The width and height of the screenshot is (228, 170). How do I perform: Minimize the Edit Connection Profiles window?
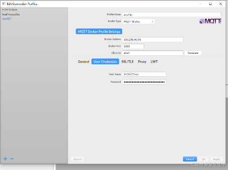(x=201, y=4)
